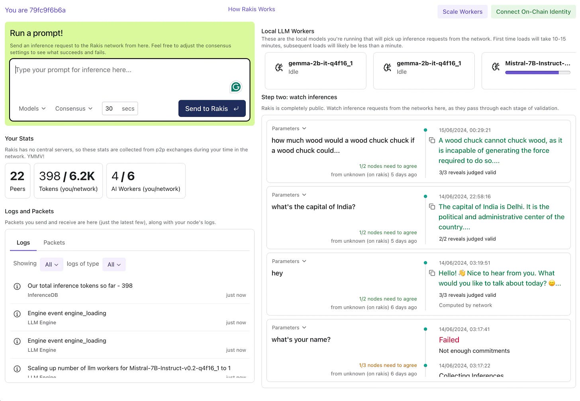Click the Scale Workers button
The image size is (580, 401).
[462, 12]
